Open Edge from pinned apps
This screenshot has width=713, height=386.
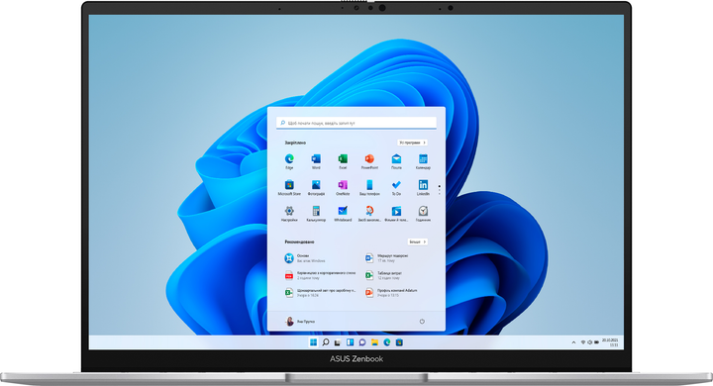pyautogui.click(x=289, y=161)
